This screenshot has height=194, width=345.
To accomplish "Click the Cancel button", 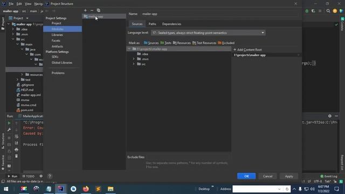I will [267, 176].
